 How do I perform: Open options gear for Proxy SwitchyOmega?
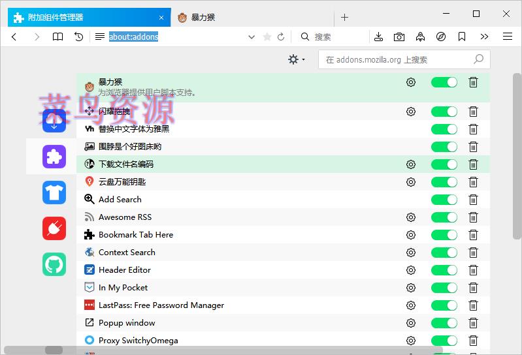click(411, 341)
